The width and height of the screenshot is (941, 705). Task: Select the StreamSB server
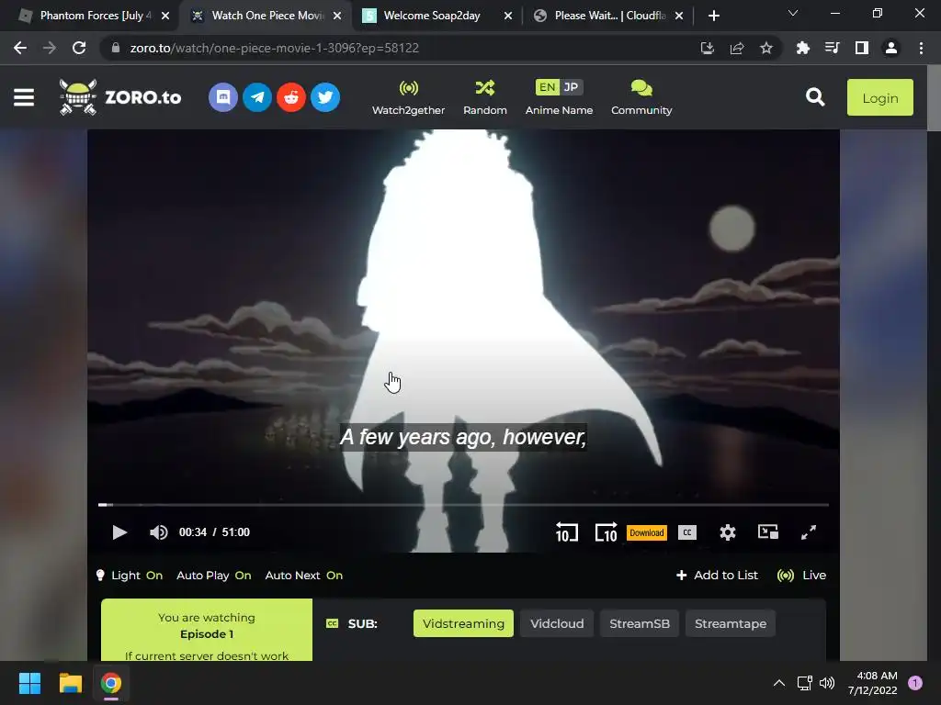[x=640, y=623]
